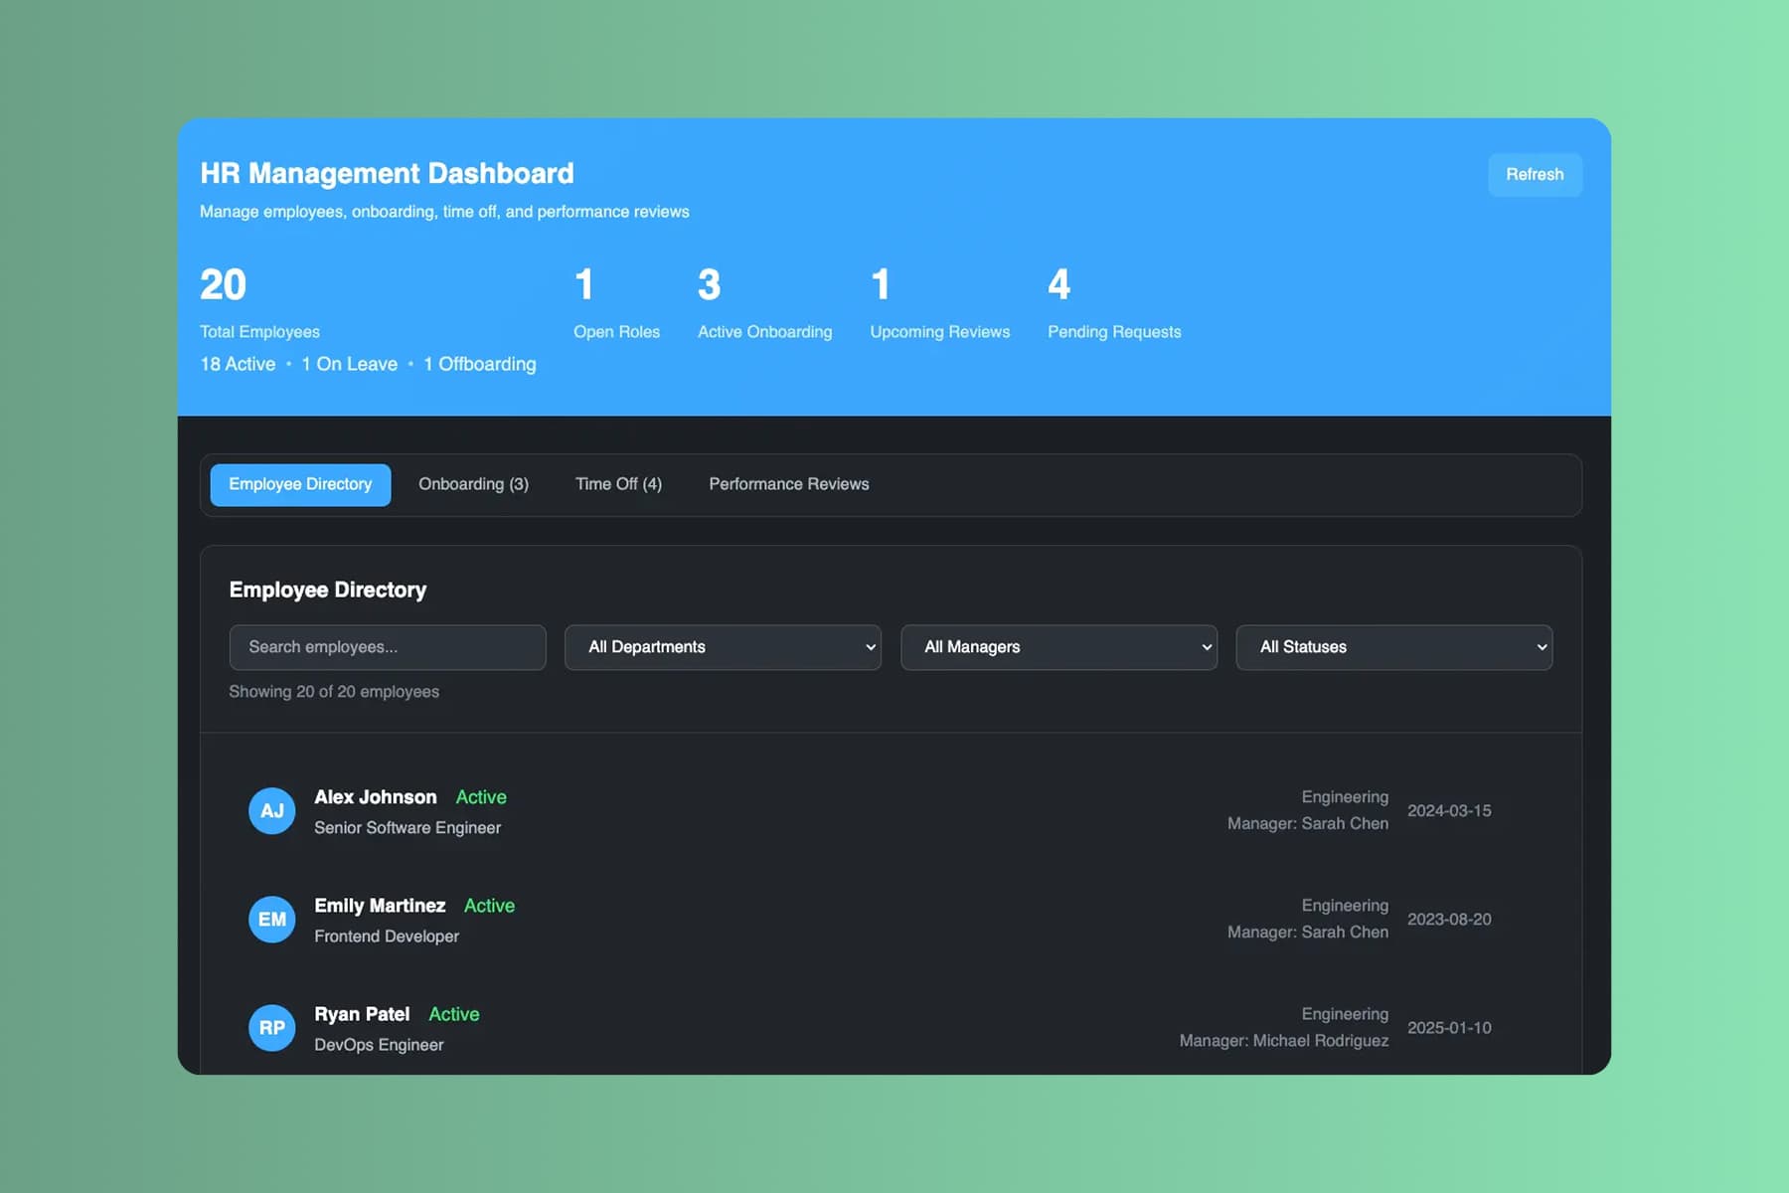Screen dimensions: 1789x1193
Task: Click Ryan Patel's Active status label
Action: point(454,1014)
